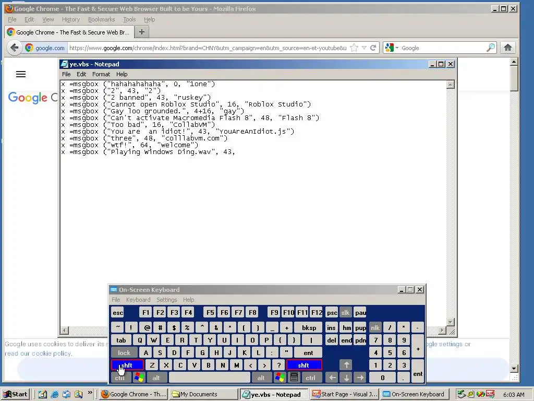Open a new Firefox tab with plus button
Screen dimensions: 534x401
point(142,32)
